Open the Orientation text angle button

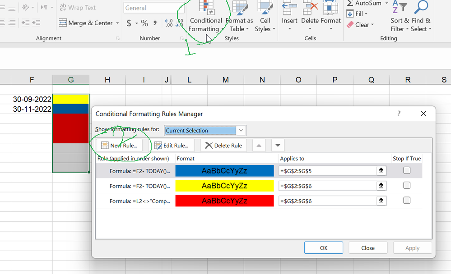(26, 8)
